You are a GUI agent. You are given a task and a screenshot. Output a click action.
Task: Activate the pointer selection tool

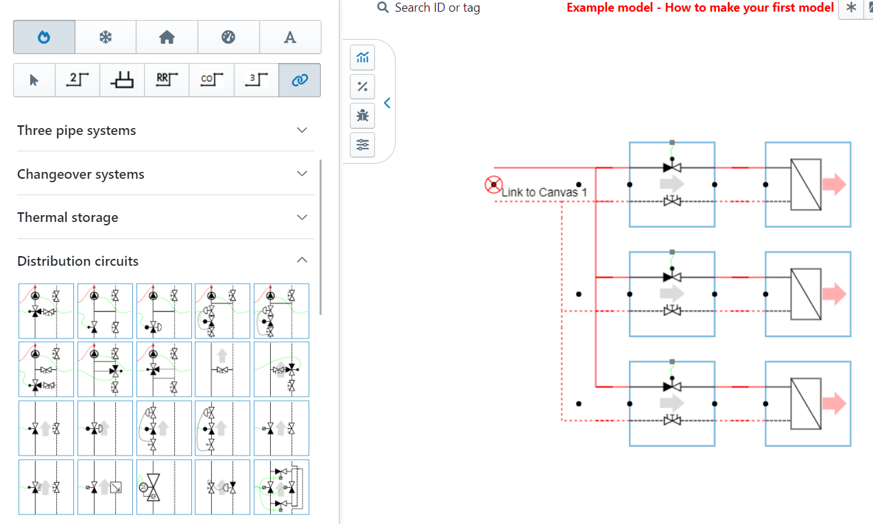point(34,80)
